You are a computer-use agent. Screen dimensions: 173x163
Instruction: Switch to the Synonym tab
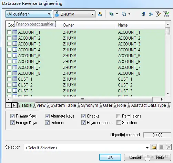point(90,105)
